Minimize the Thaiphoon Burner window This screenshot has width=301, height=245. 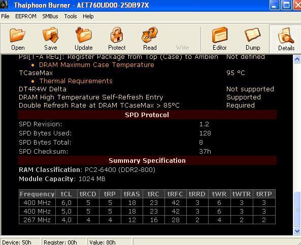(x=274, y=5)
